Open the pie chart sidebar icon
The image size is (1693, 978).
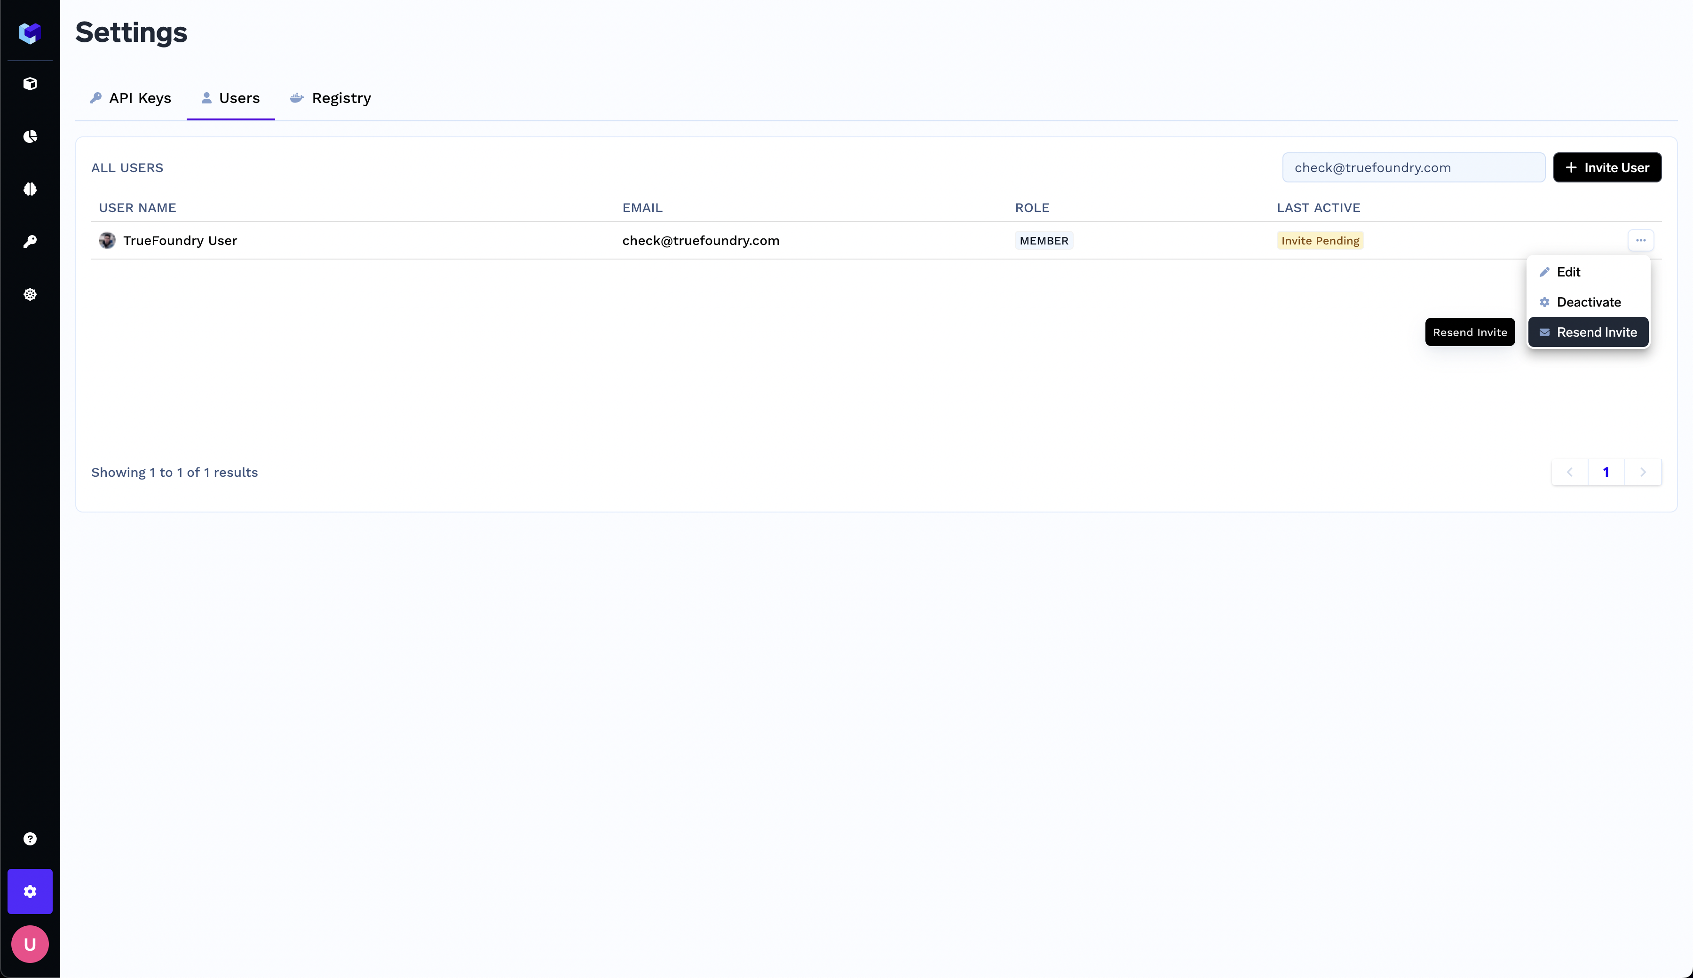30,136
